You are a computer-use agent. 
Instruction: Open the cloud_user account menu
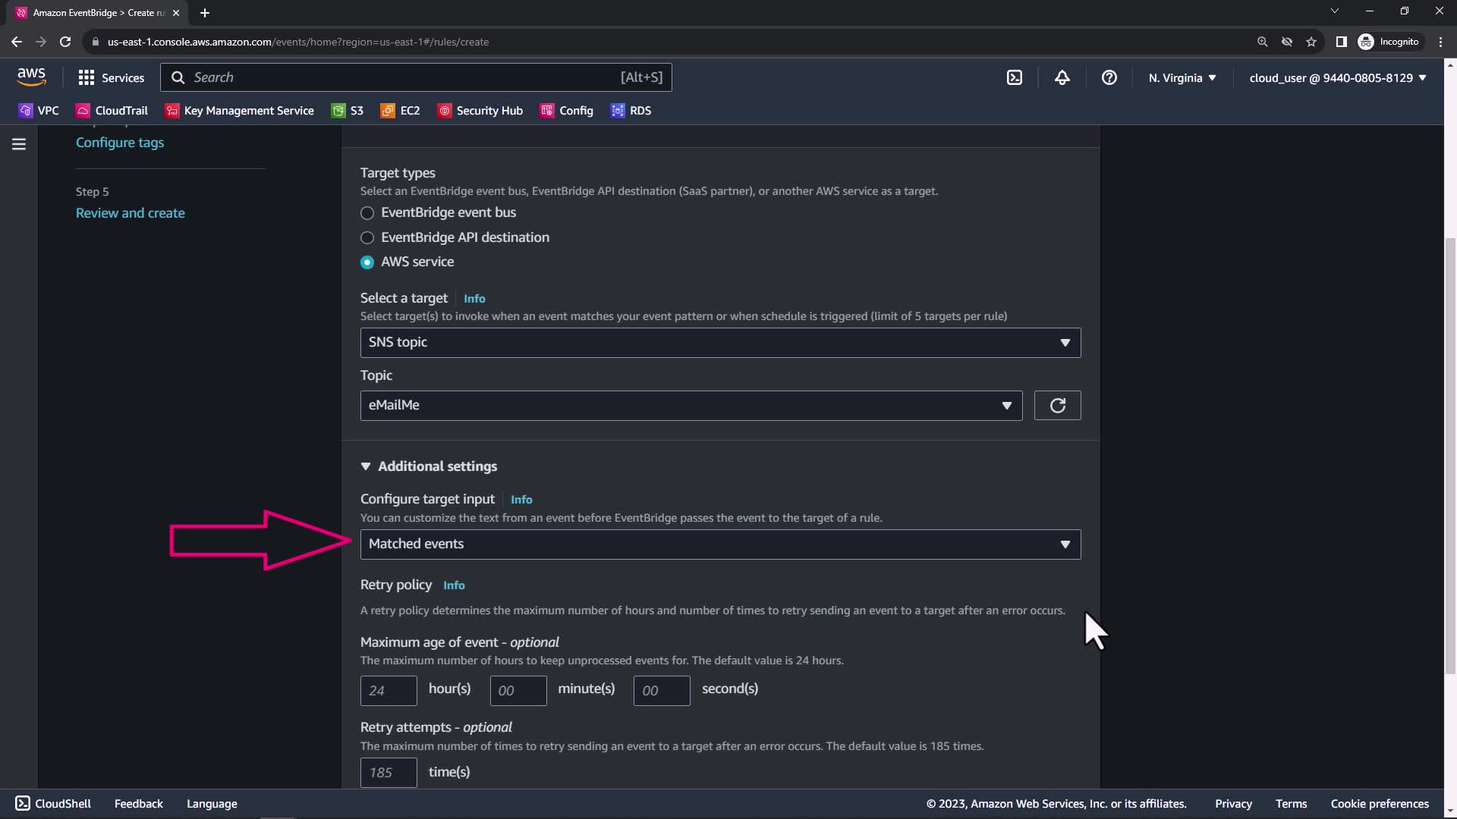point(1337,77)
